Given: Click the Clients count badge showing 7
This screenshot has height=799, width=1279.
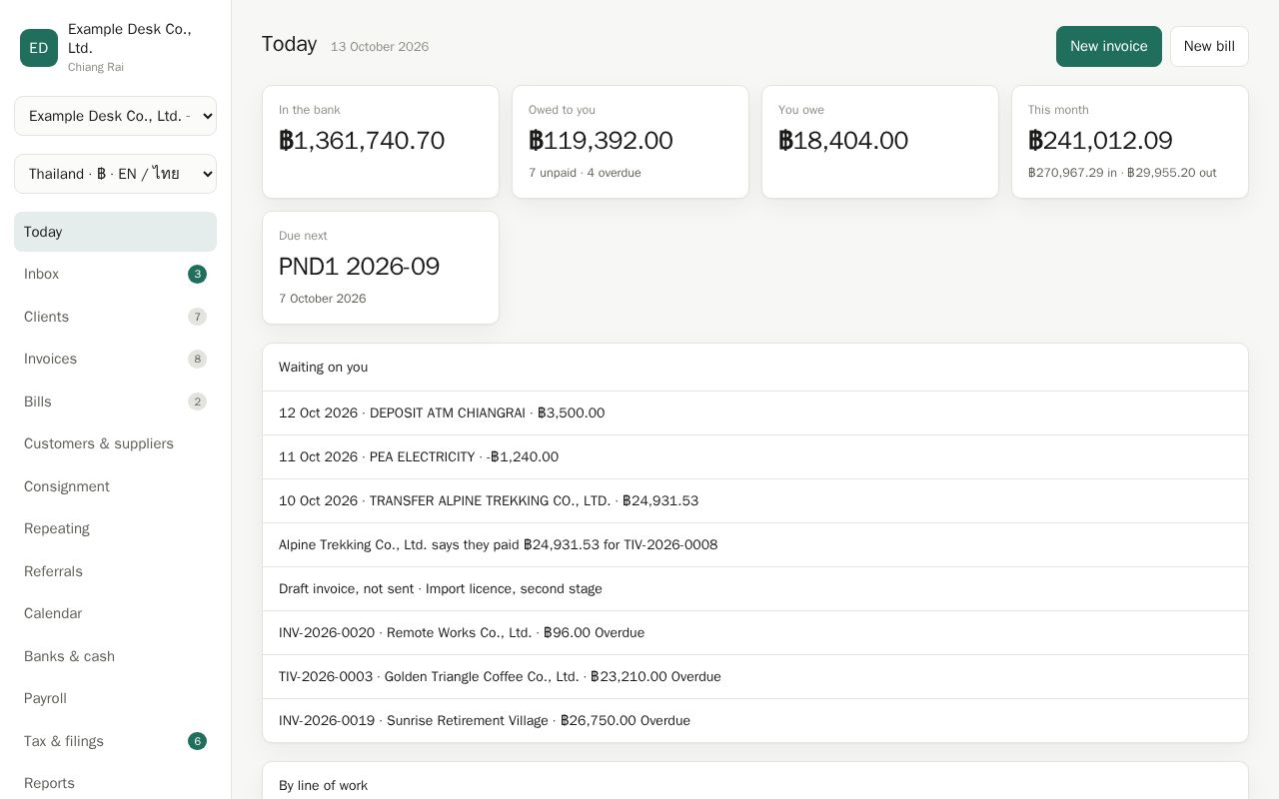Looking at the screenshot, I should tap(197, 317).
